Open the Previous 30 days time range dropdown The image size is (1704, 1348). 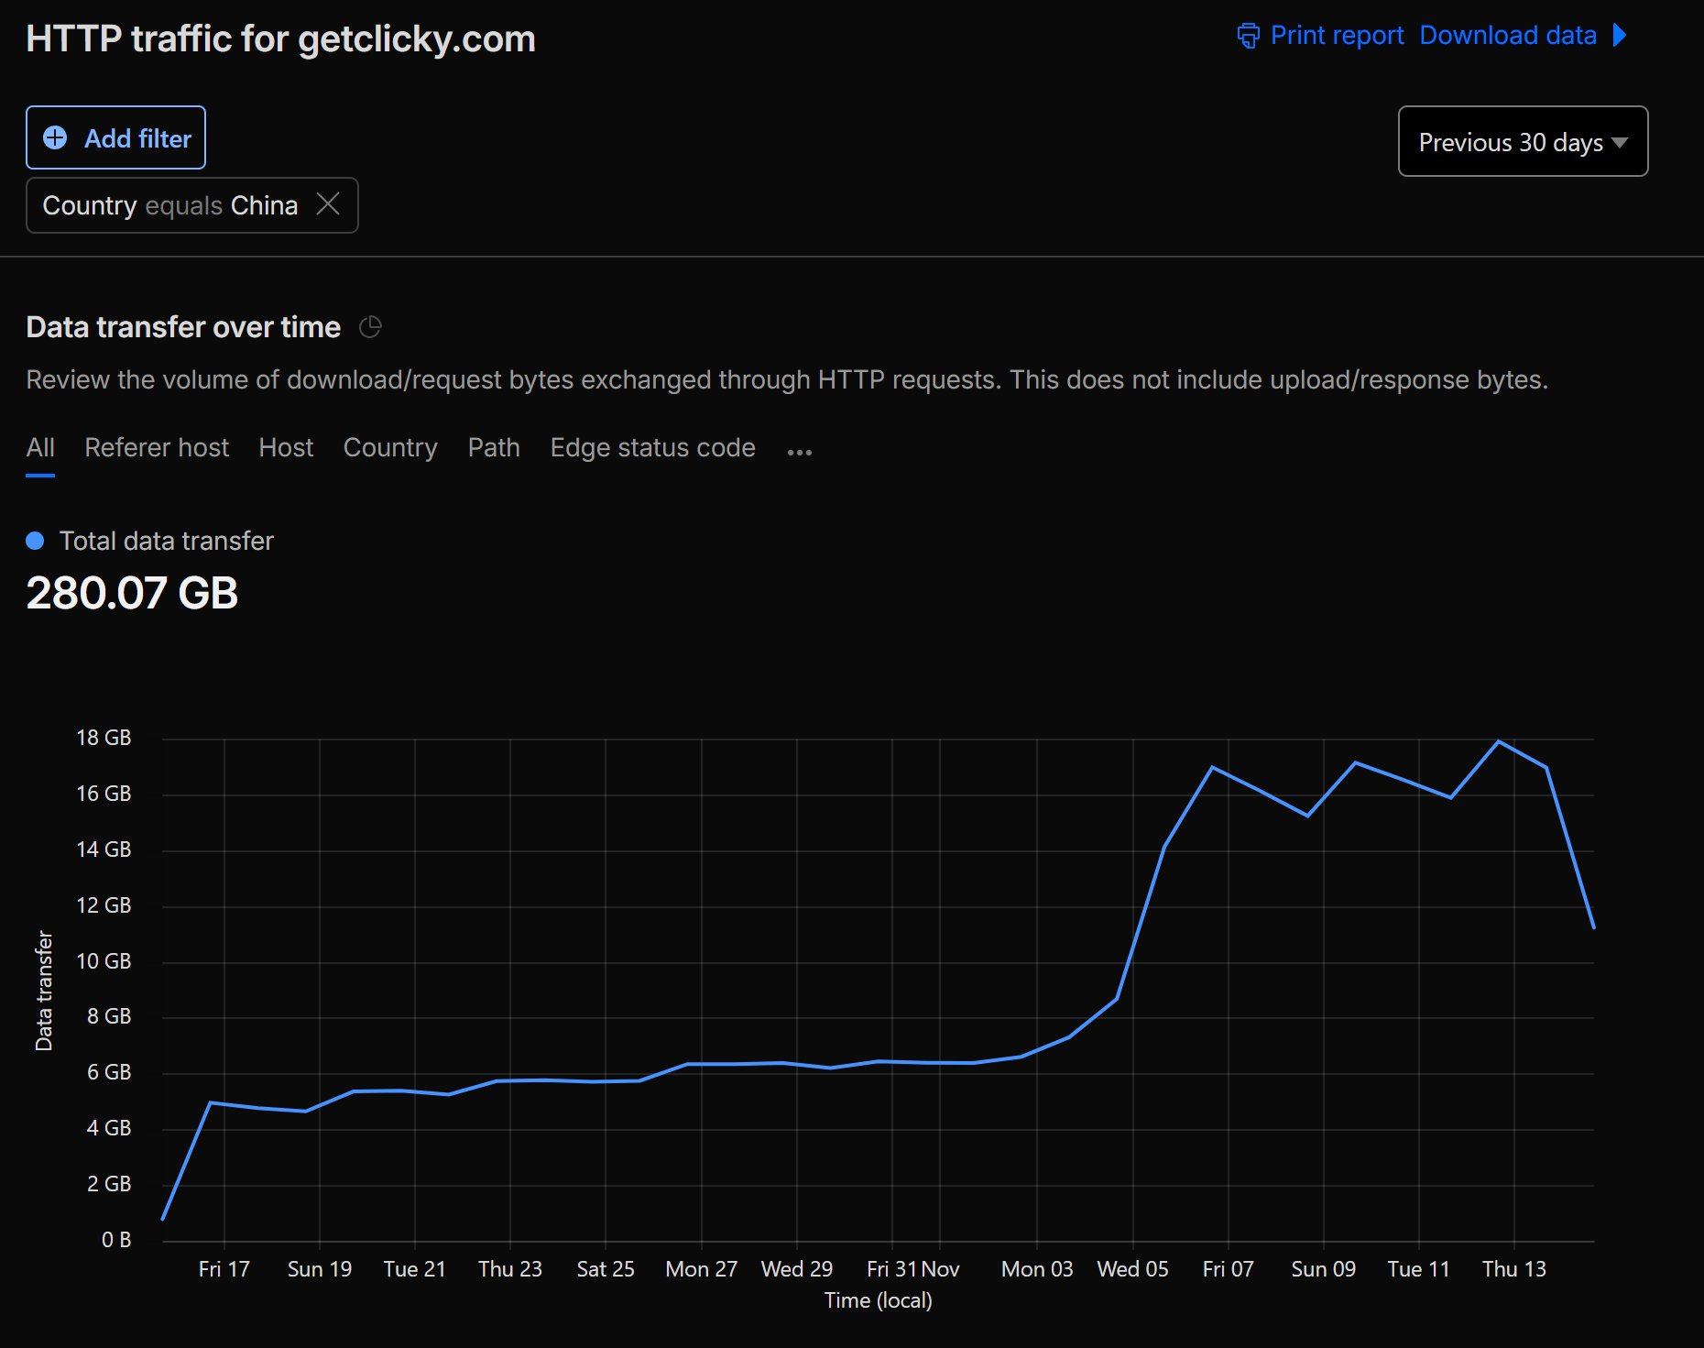tap(1522, 141)
